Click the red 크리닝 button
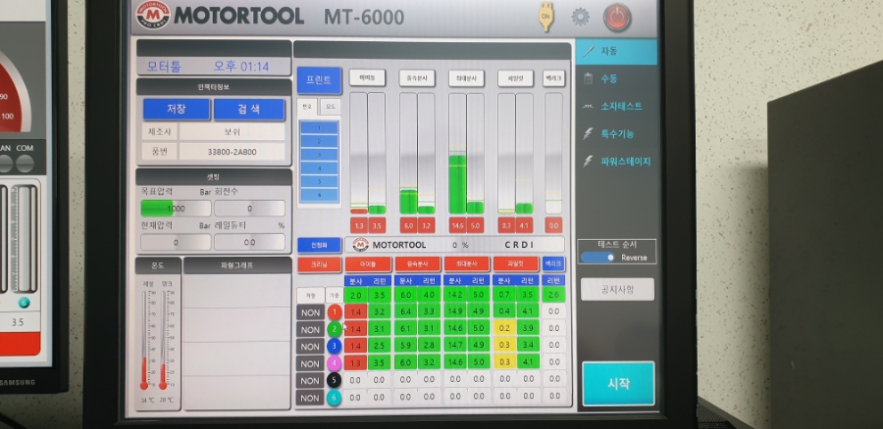Image resolution: width=883 pixels, height=429 pixels. tap(319, 264)
